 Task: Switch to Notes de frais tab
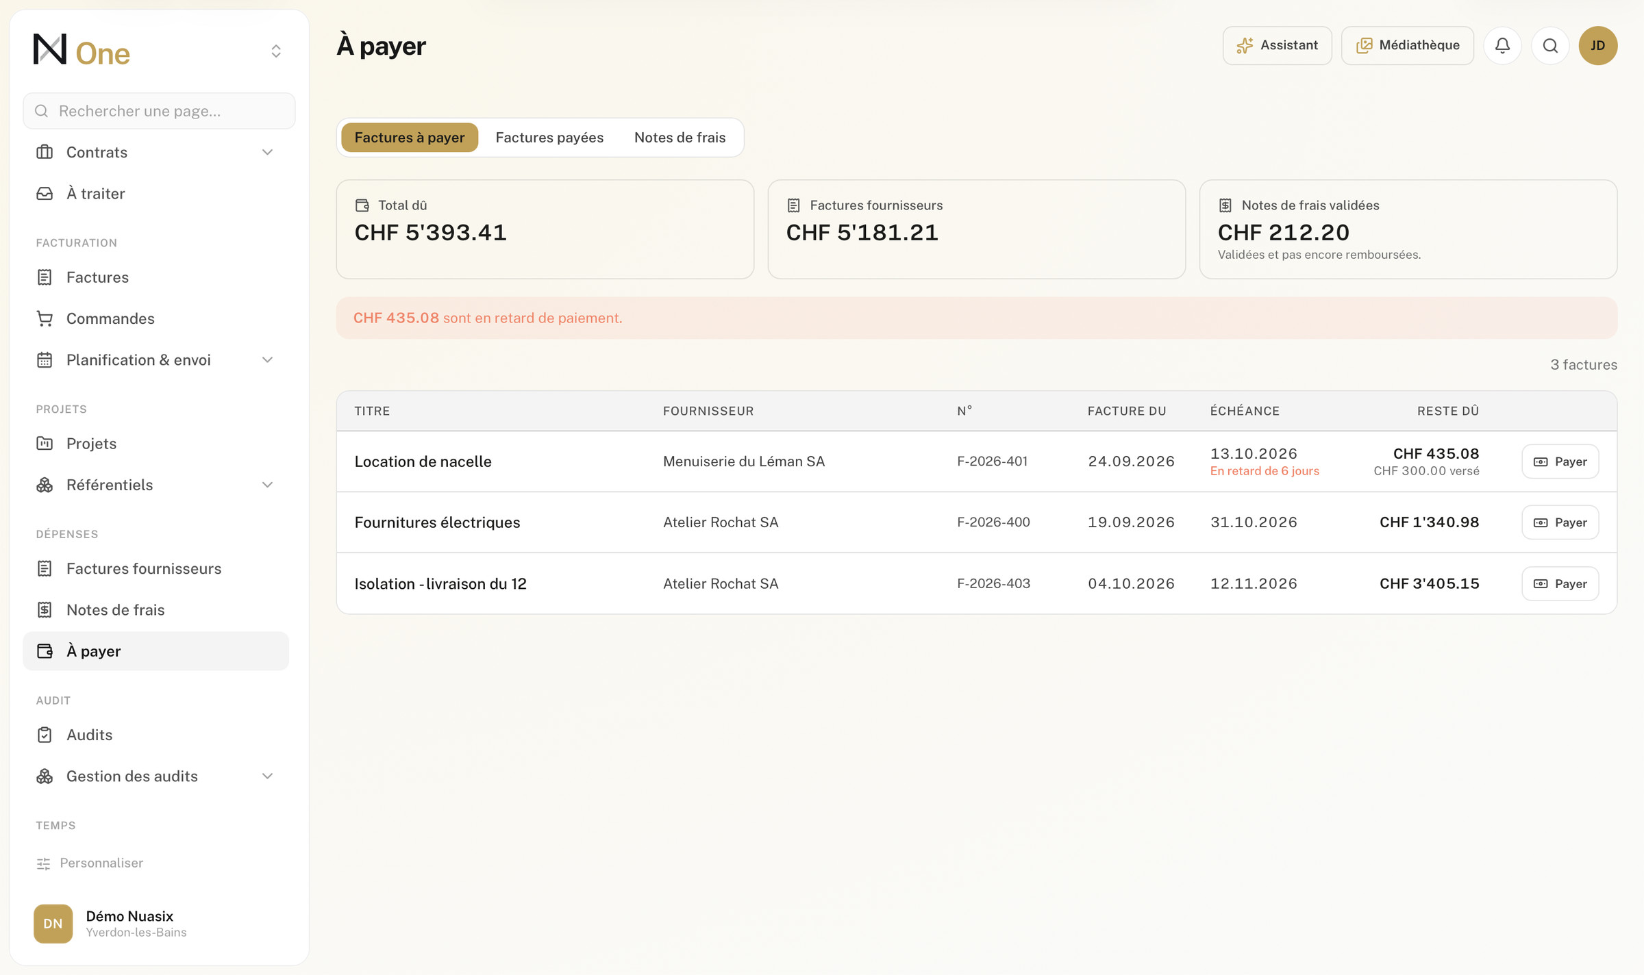click(680, 138)
